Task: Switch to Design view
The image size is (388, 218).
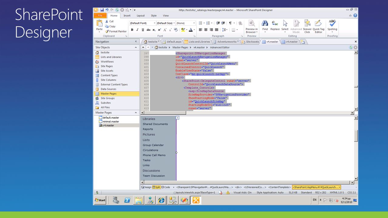Action: point(146,187)
